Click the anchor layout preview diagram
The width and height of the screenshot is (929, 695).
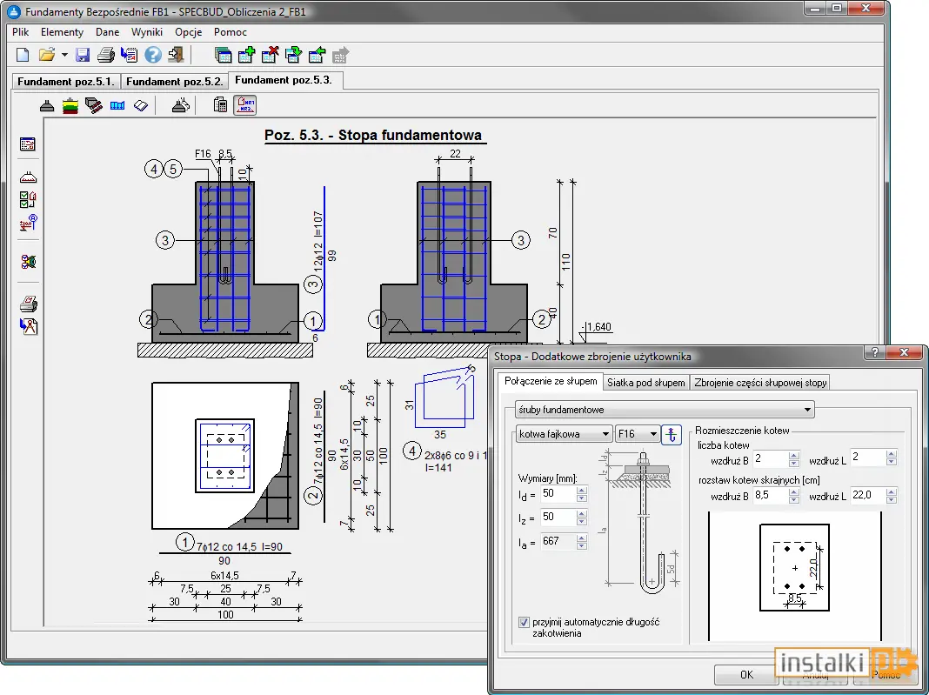794,577
